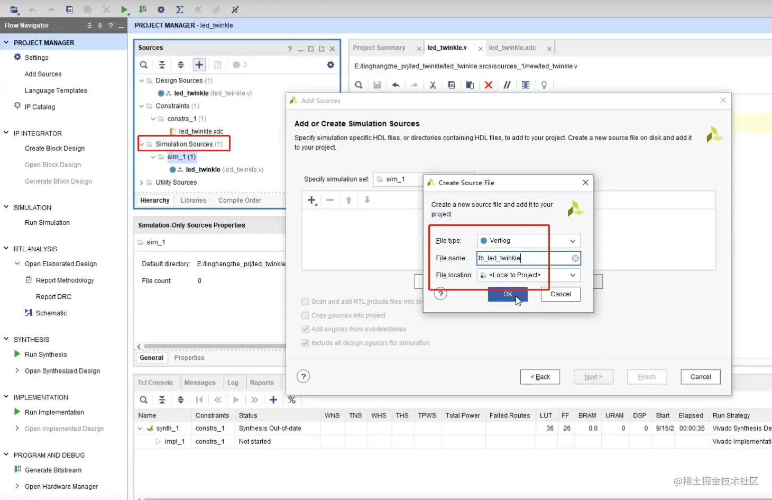Toggle line comments with the // icon
Viewport: 772px width, 500px height.
click(x=507, y=85)
